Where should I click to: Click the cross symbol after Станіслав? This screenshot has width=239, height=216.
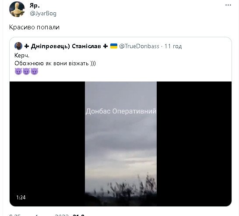pyautogui.click(x=105, y=46)
